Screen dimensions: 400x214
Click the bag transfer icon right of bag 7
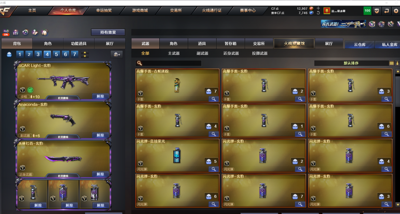117,54
